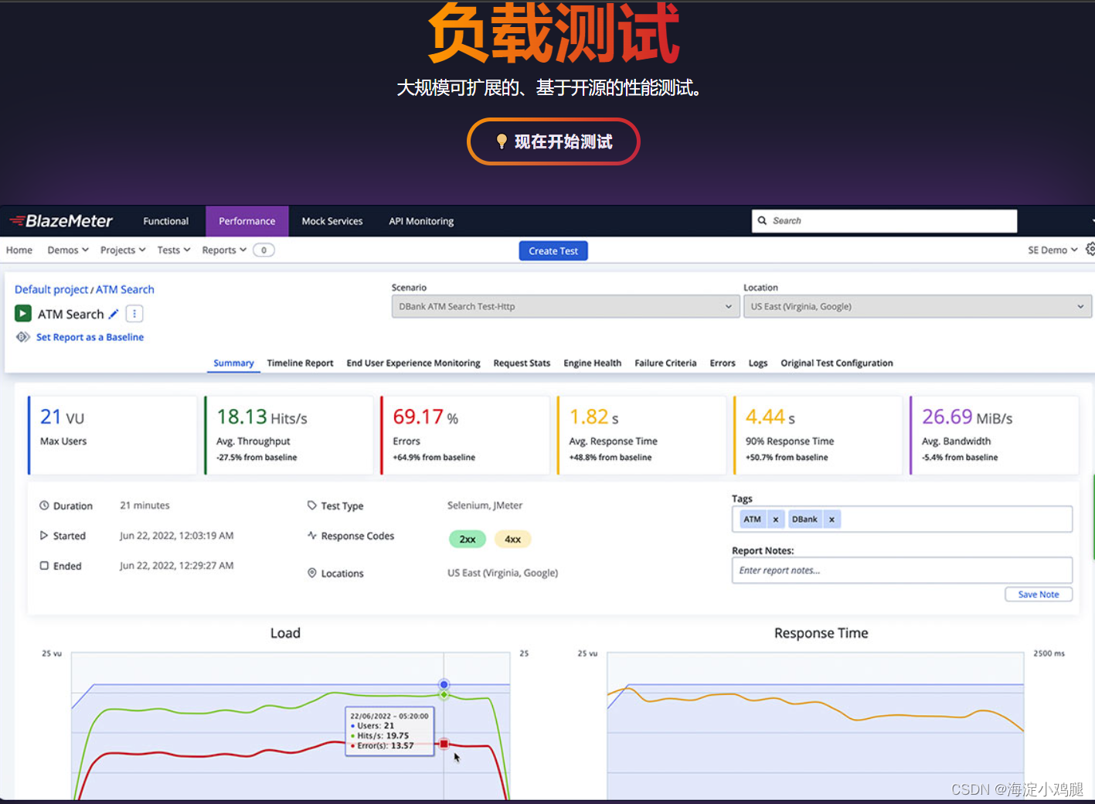Edit the ATM Search name with pencil icon
The image size is (1095, 804).
(114, 314)
